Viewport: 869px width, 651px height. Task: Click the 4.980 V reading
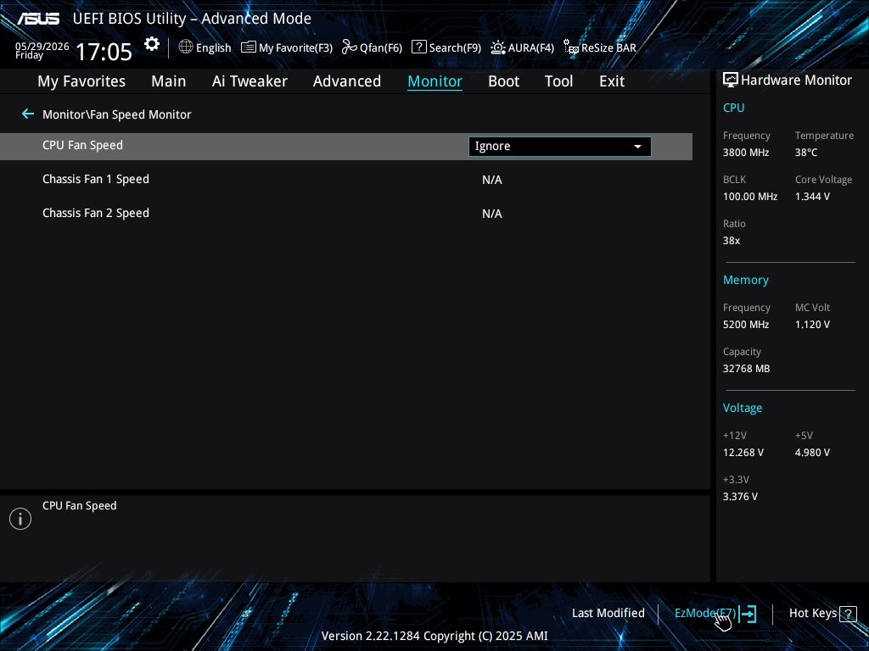tap(812, 453)
